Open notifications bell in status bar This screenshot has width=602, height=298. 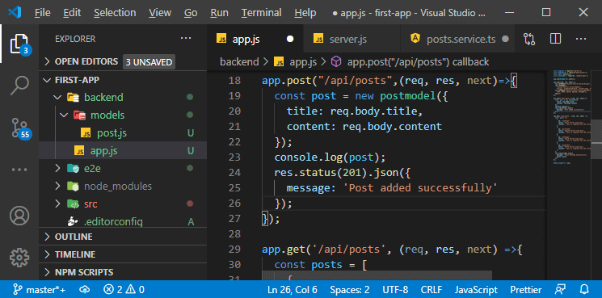click(584, 290)
